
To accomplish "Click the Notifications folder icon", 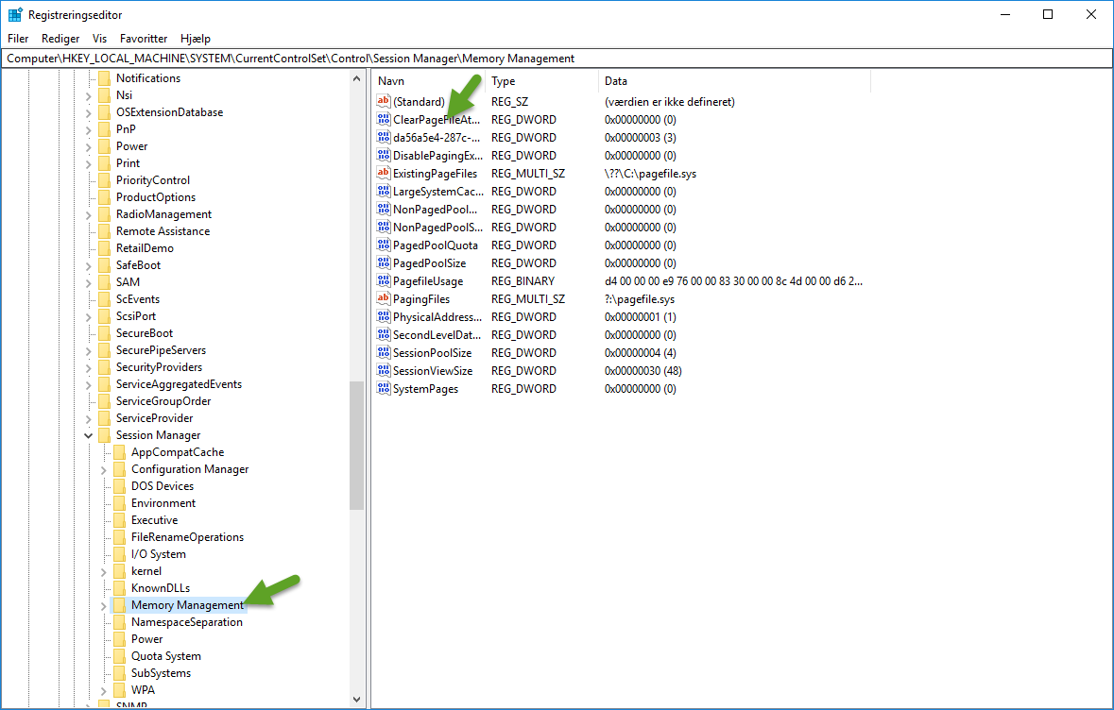I will point(105,78).
